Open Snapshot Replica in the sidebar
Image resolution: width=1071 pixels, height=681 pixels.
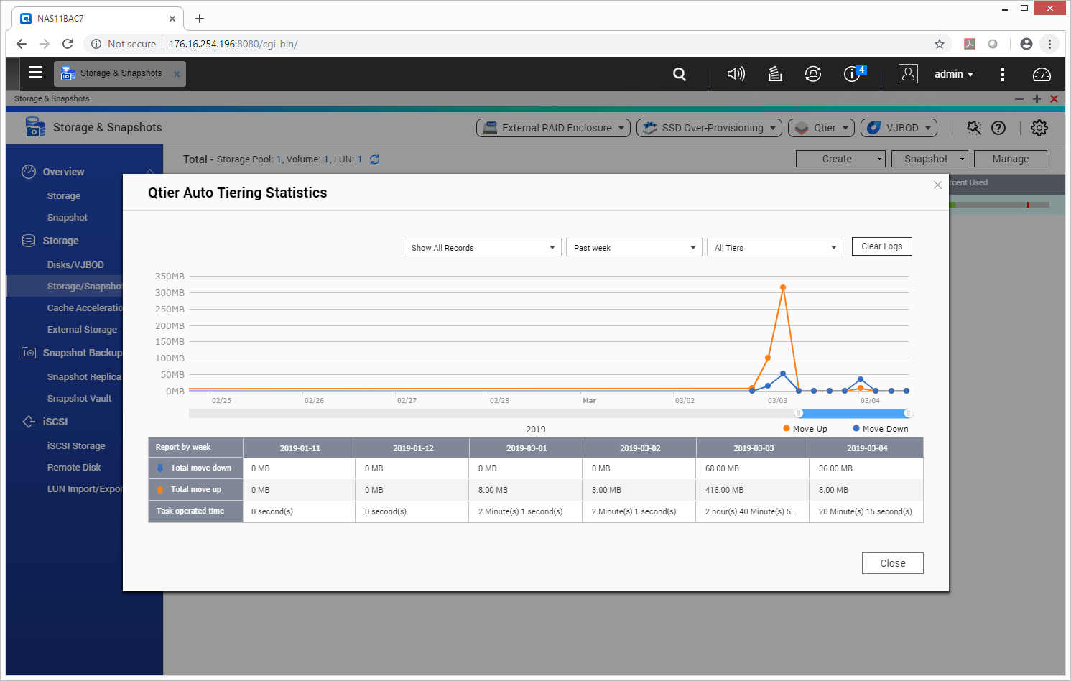coord(84,377)
